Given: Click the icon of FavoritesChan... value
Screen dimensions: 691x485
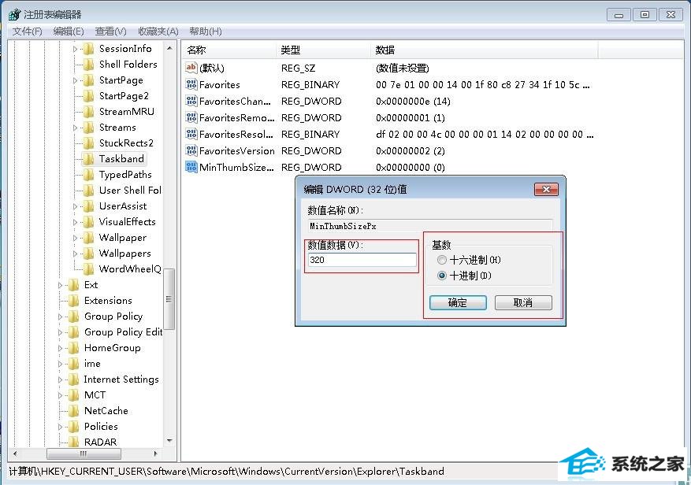Looking at the screenshot, I should pos(191,101).
